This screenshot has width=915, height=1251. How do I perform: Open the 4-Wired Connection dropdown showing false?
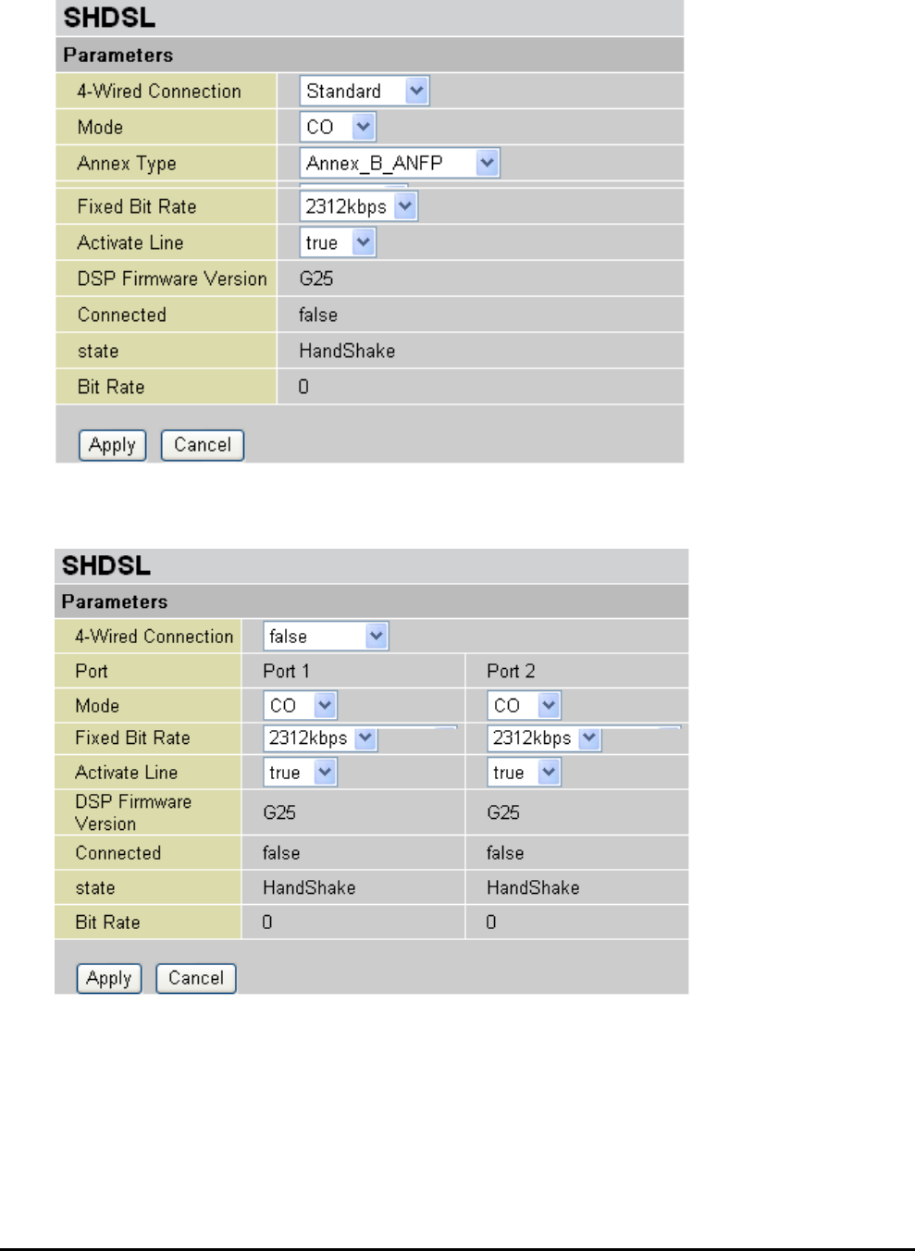[x=326, y=637]
